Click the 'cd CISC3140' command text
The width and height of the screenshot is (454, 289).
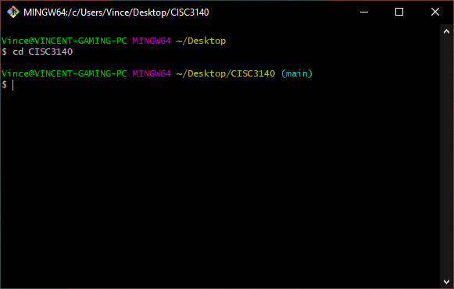point(42,52)
